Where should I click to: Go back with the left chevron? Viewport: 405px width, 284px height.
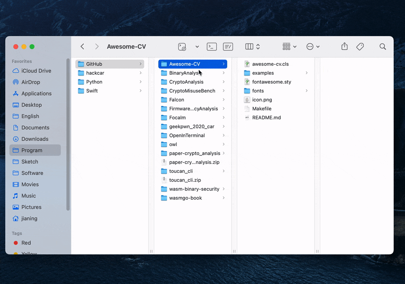coord(83,47)
